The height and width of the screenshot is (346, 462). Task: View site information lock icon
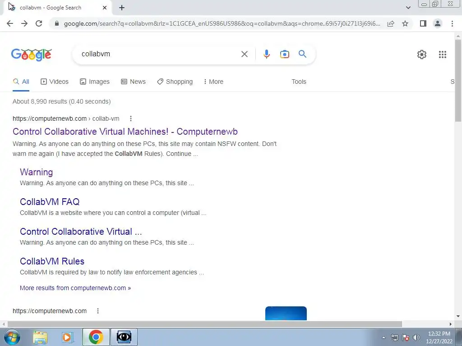57,23
